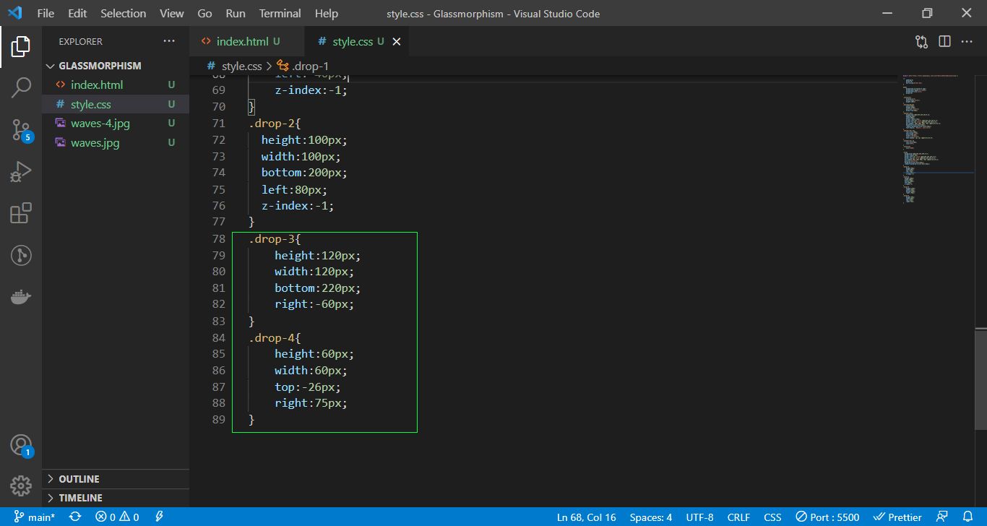This screenshot has width=987, height=526.
Task: Change indentation via Spaces: 4
Action: click(x=651, y=517)
